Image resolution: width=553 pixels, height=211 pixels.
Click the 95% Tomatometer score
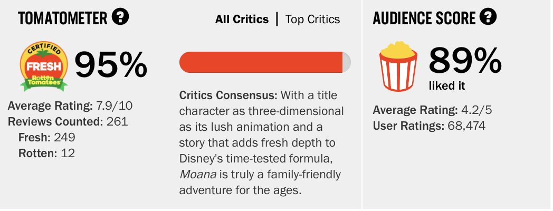[111, 64]
